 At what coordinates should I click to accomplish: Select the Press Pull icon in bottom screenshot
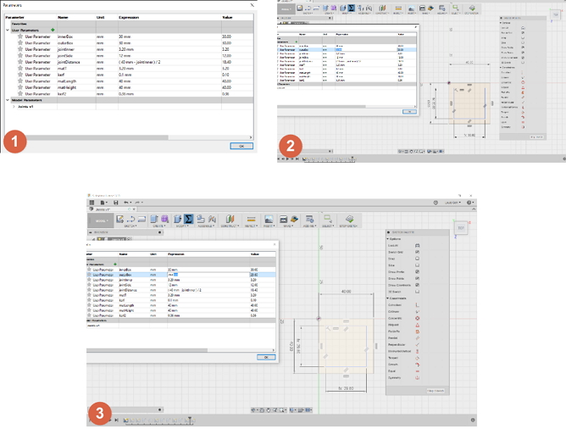[x=178, y=219]
